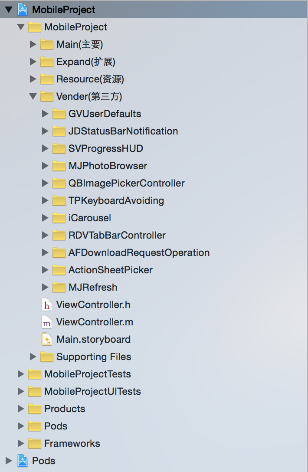The width and height of the screenshot is (308, 472).
Task: Select the QBImagePickerController folder
Action: [126, 183]
